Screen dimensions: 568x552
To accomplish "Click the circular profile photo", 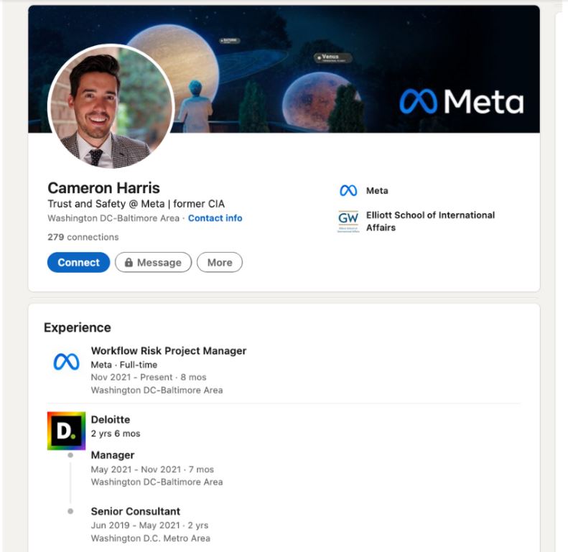I will [x=111, y=106].
